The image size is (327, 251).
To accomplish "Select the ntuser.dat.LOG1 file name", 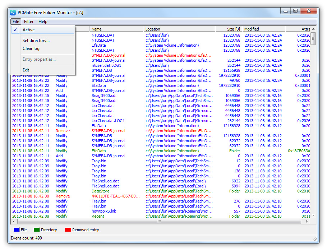I will (106, 65).
